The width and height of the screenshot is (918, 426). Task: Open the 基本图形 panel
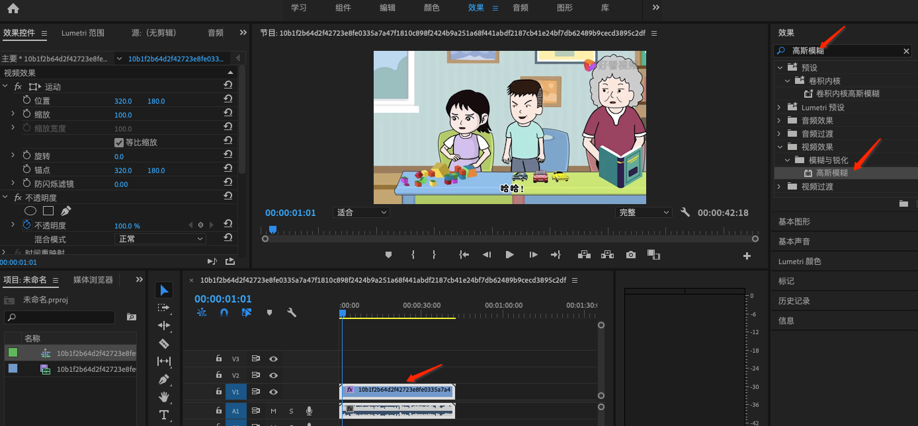794,222
